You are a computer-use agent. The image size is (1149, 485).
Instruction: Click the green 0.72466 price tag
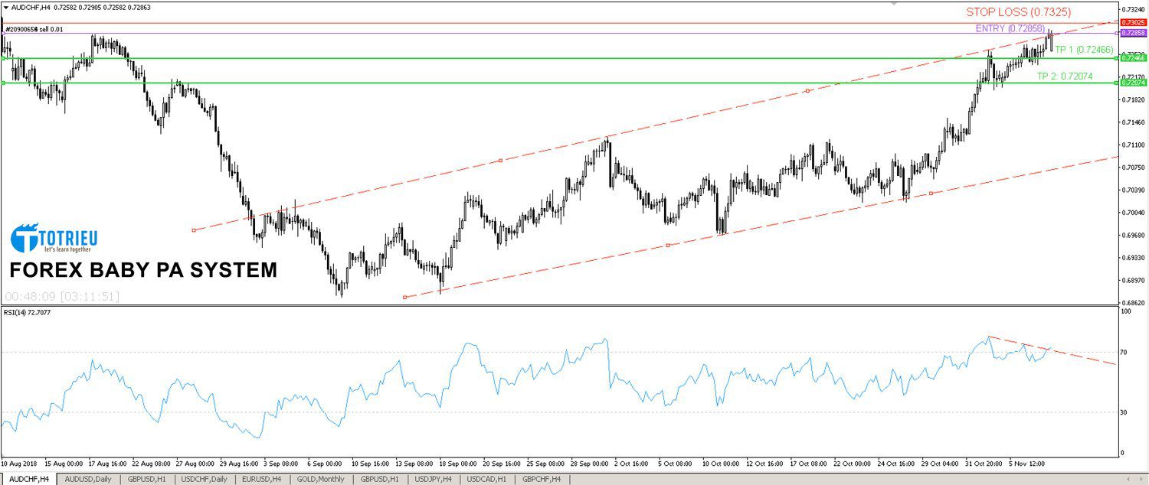1132,57
